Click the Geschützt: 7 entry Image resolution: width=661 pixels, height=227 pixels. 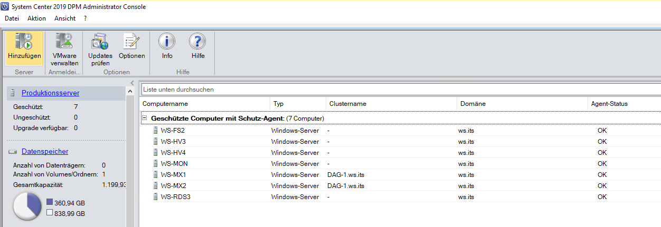tap(45, 107)
